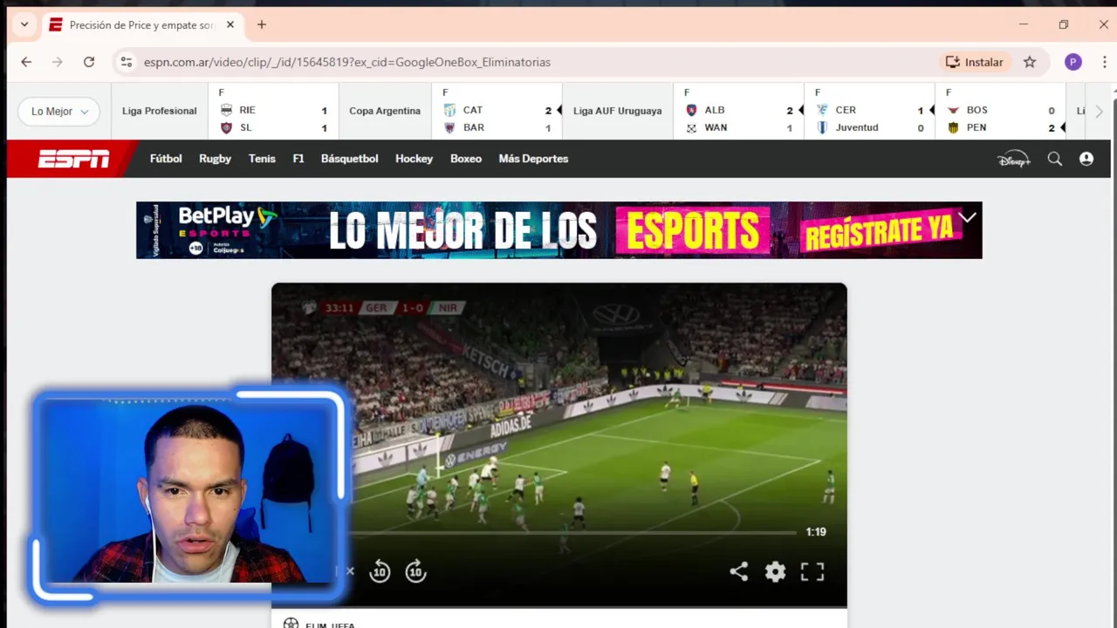1117x628 pixels.
Task: Skip video forward 10 seconds
Action: coord(415,571)
